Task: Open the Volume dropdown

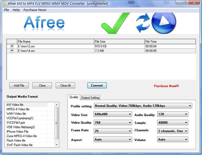Action: pos(173,140)
